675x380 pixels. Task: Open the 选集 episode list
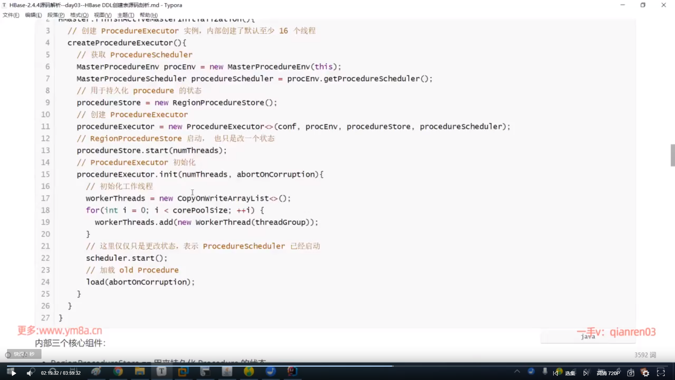coord(570,373)
